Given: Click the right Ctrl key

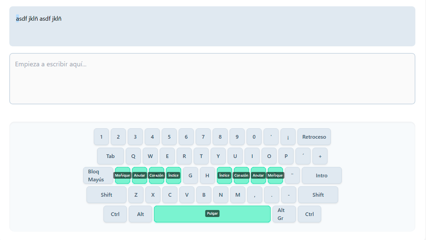Looking at the screenshot, I should [310, 214].
